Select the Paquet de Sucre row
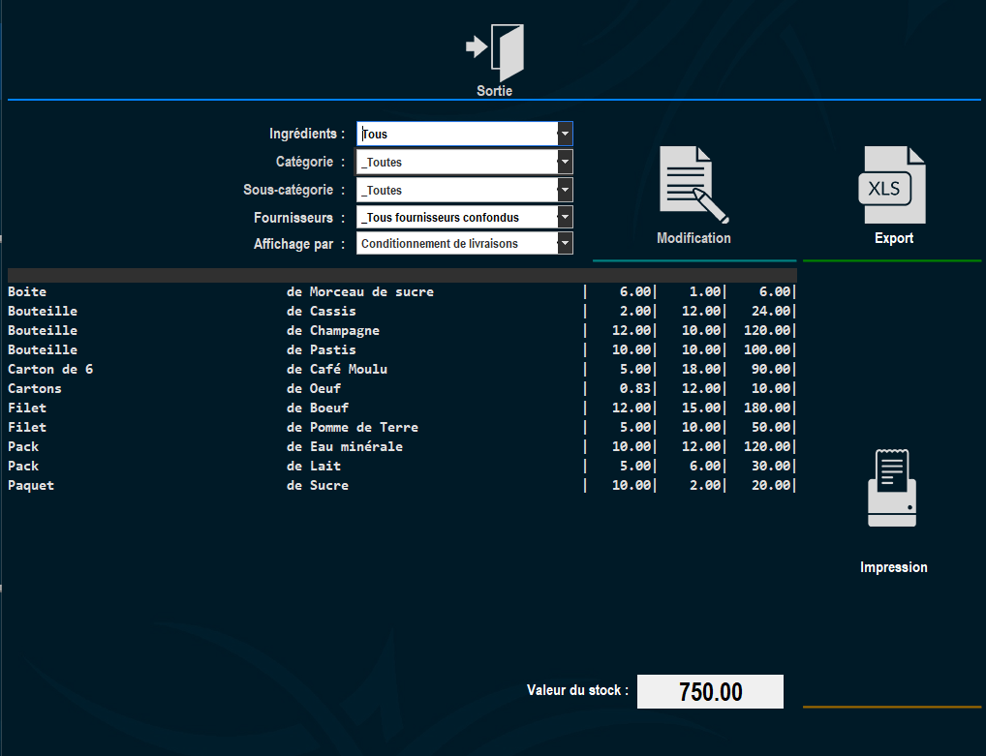 pyautogui.click(x=403, y=486)
